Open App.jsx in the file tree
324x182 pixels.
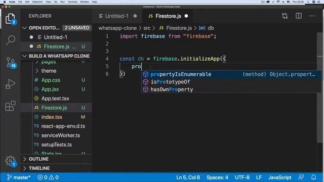(x=56, y=89)
